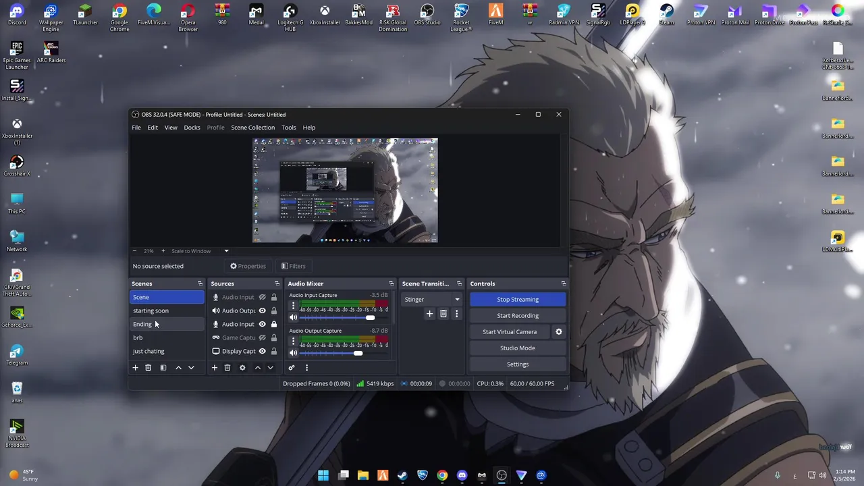864x486 pixels.
Task: Open Scale to Window dropdown arrow
Action: pos(226,251)
